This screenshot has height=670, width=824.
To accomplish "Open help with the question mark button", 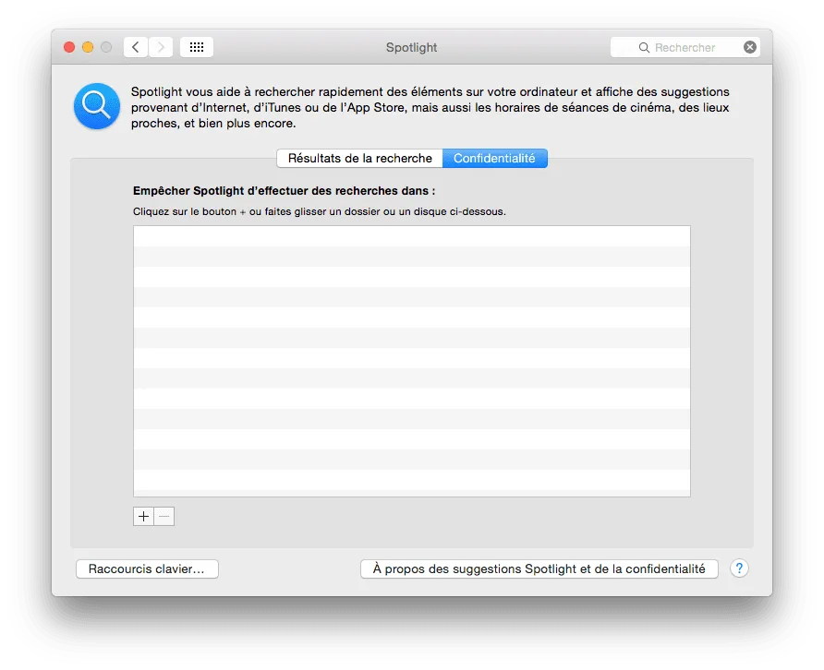I will (x=739, y=568).
